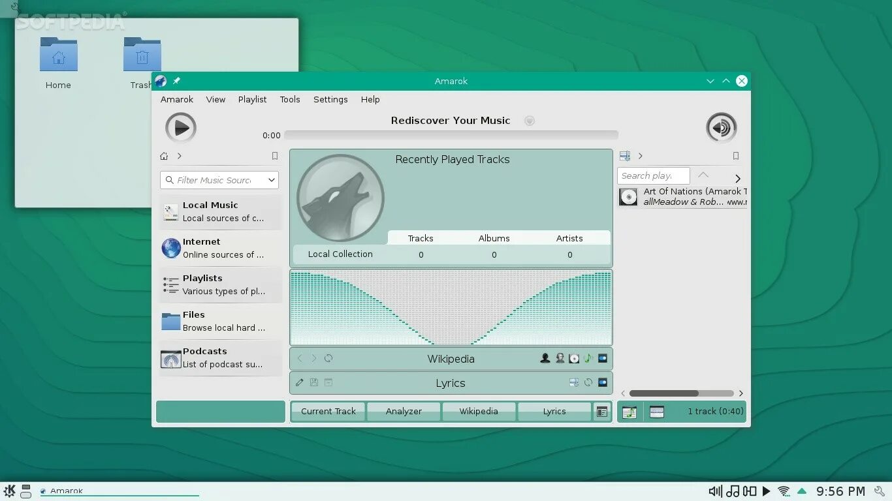892x501 pixels.
Task: Expand playlist toolbar overflow arrow
Action: tap(738, 178)
